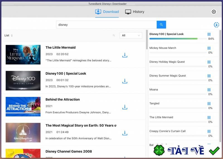Click the small list filter search icon

[114, 35]
